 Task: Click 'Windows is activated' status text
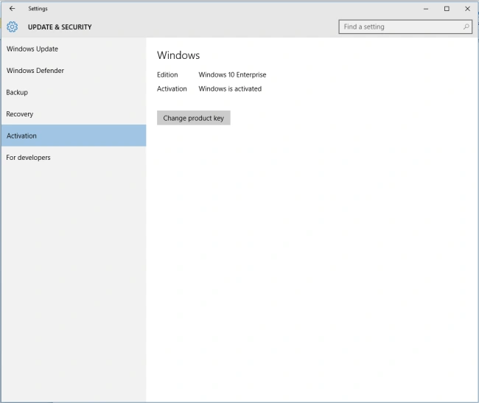pos(230,89)
